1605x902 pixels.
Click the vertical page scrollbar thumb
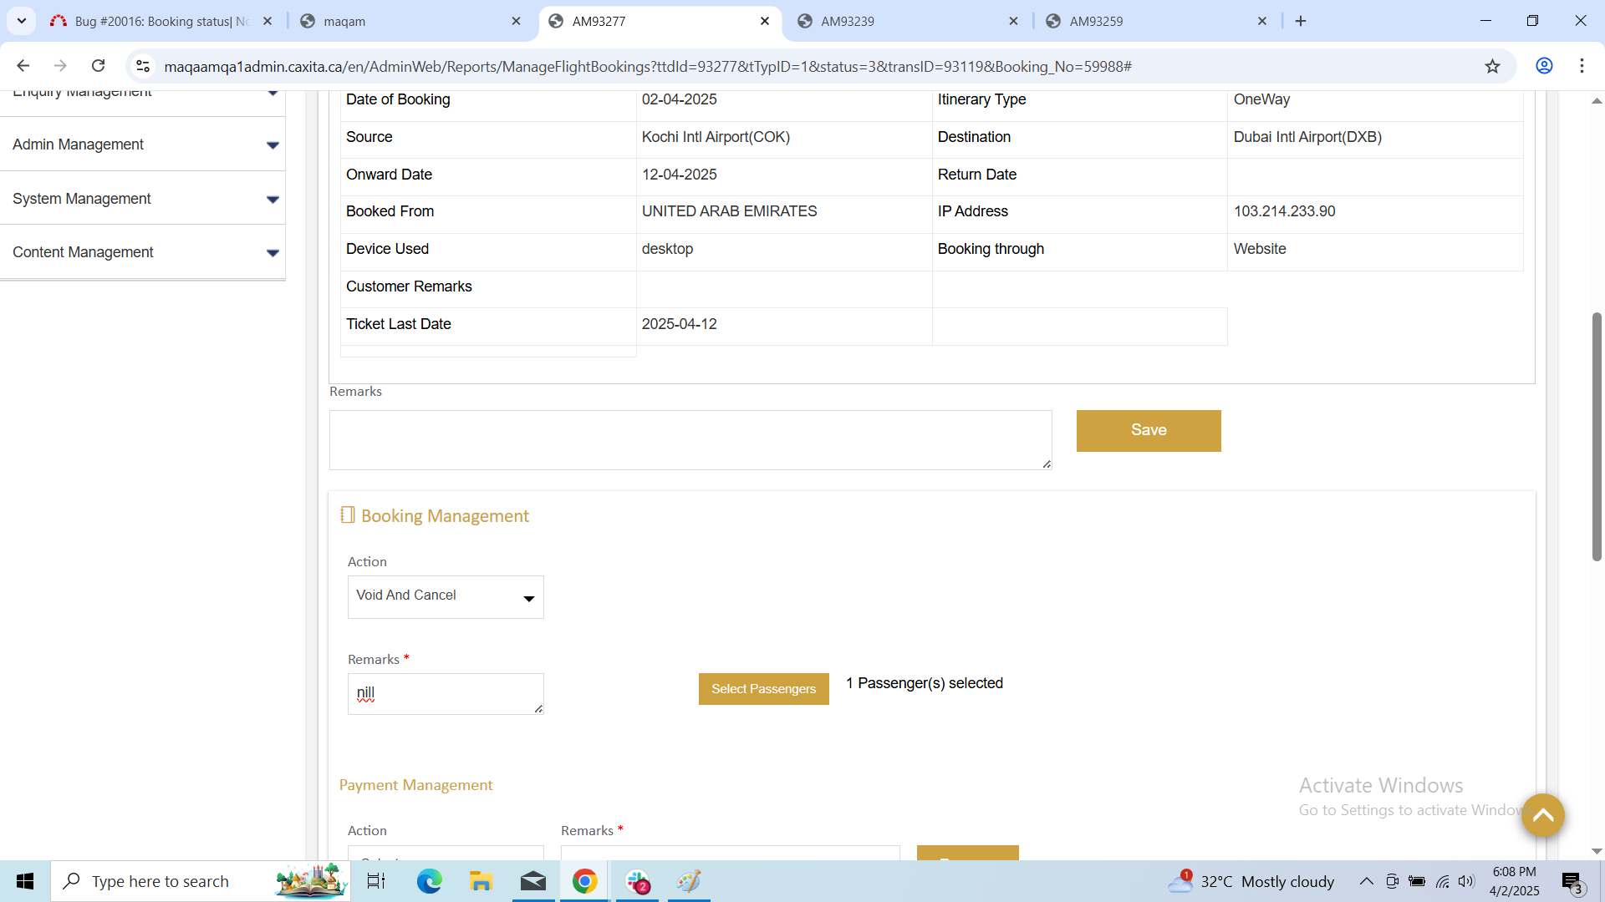tap(1596, 434)
